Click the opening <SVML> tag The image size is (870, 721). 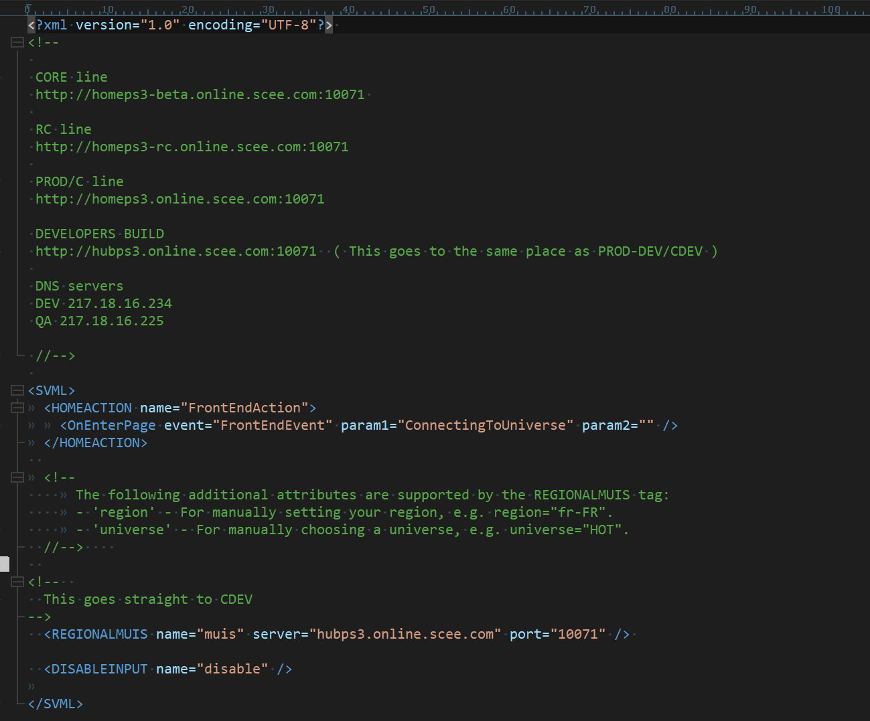[x=52, y=390]
